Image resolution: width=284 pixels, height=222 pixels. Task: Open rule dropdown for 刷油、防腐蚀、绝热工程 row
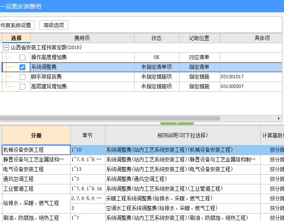click(x=183, y=218)
